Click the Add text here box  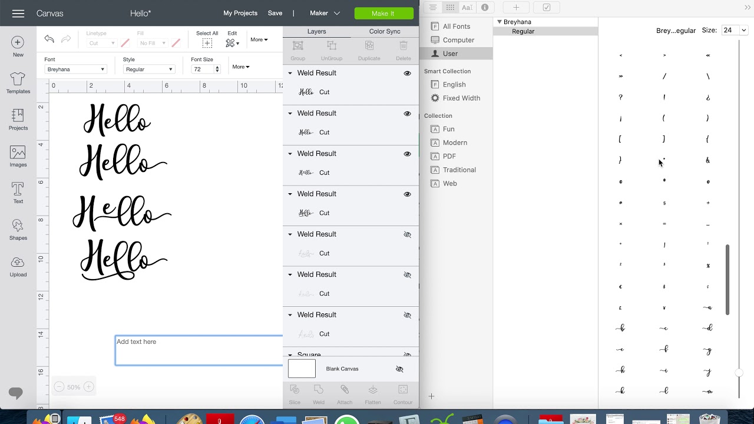tap(199, 350)
